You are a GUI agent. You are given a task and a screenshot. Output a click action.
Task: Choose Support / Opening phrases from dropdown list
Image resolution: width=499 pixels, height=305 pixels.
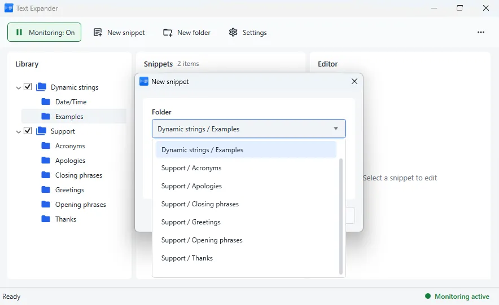[246, 240]
